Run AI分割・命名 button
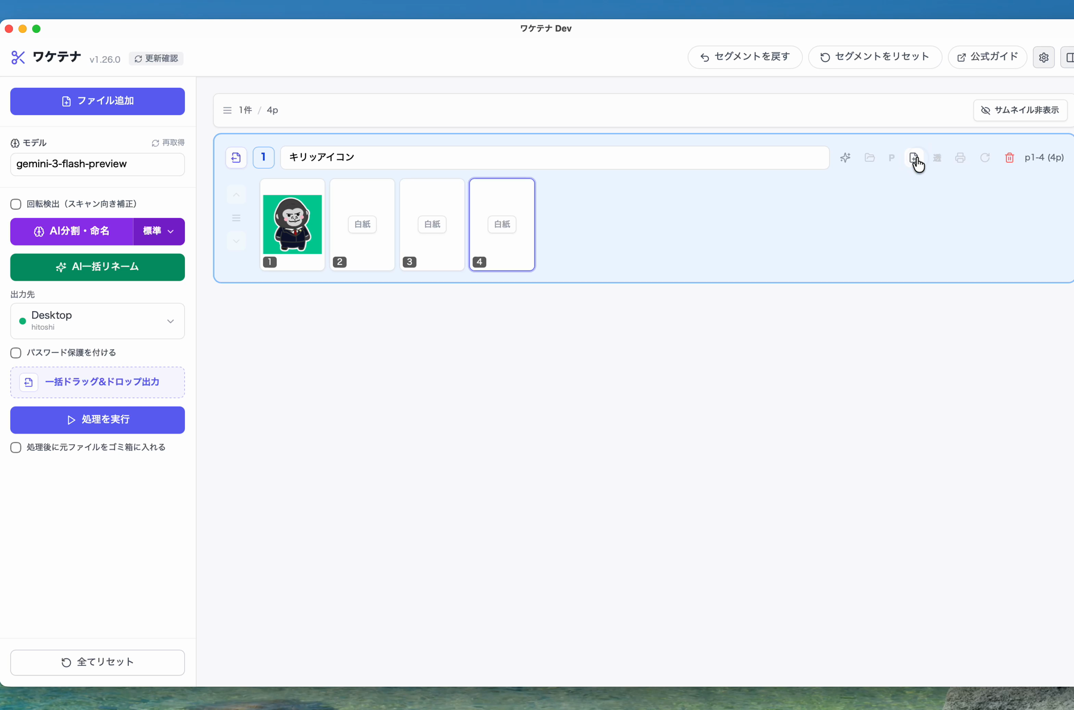The height and width of the screenshot is (710, 1074). tap(72, 231)
